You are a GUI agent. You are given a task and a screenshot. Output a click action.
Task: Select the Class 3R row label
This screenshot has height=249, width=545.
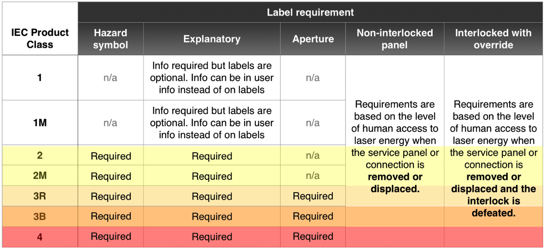click(40, 196)
